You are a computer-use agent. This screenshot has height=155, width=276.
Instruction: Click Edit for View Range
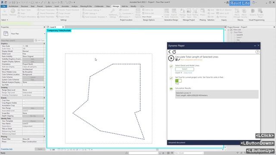[33, 108]
